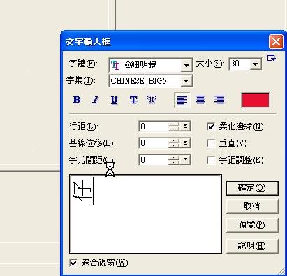Screen dimensions: 287x276
Task: Enable the 垂直 checkbox
Action: [x=211, y=143]
